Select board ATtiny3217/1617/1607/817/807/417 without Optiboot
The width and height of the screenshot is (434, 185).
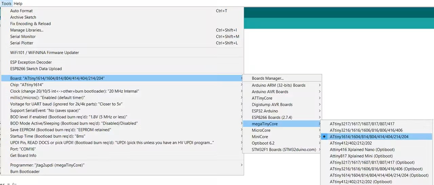point(377,124)
